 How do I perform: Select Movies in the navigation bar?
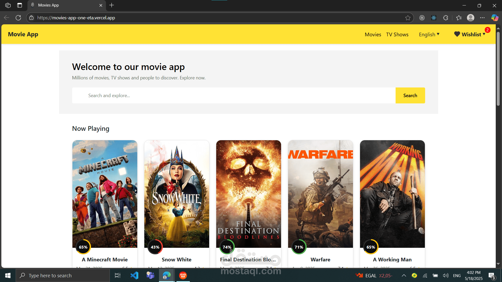pyautogui.click(x=373, y=34)
